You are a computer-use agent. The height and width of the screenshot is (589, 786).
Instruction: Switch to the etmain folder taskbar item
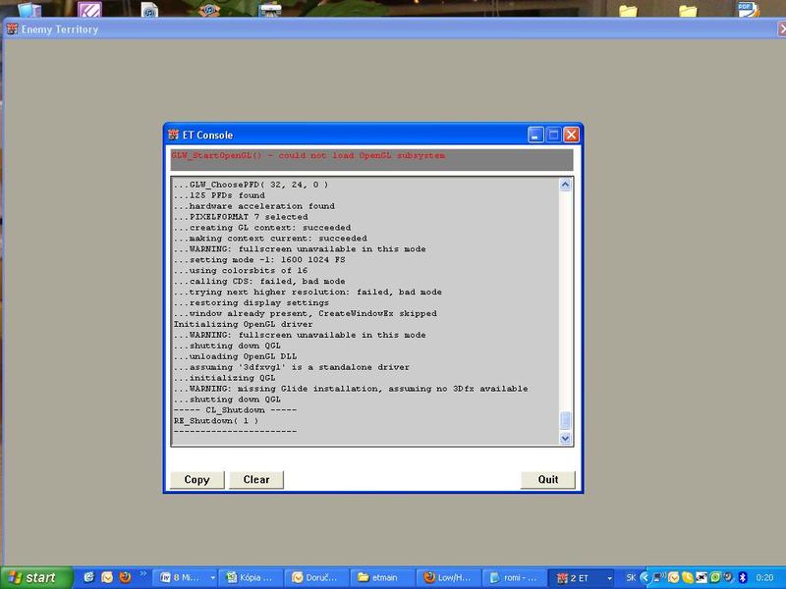point(384,577)
